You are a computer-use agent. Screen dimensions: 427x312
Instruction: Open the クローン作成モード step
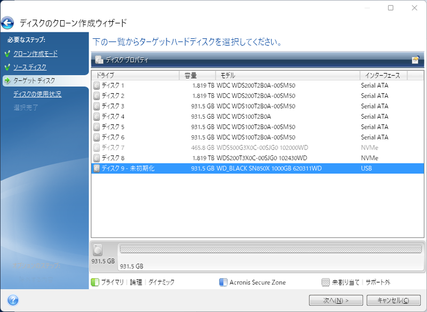tap(35, 54)
